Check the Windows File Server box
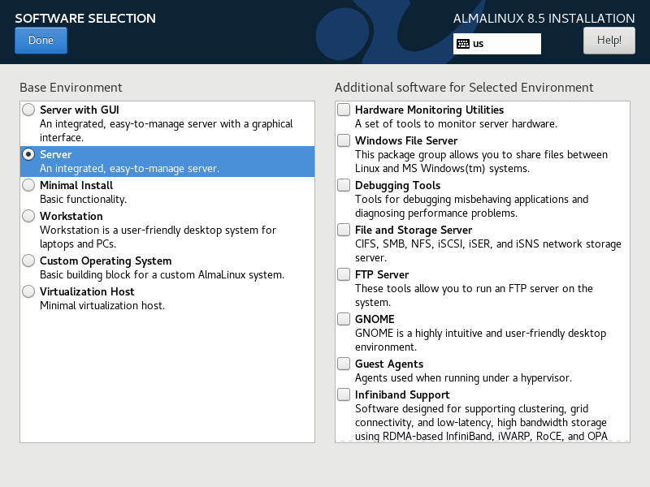The height and width of the screenshot is (487, 650). 344,140
